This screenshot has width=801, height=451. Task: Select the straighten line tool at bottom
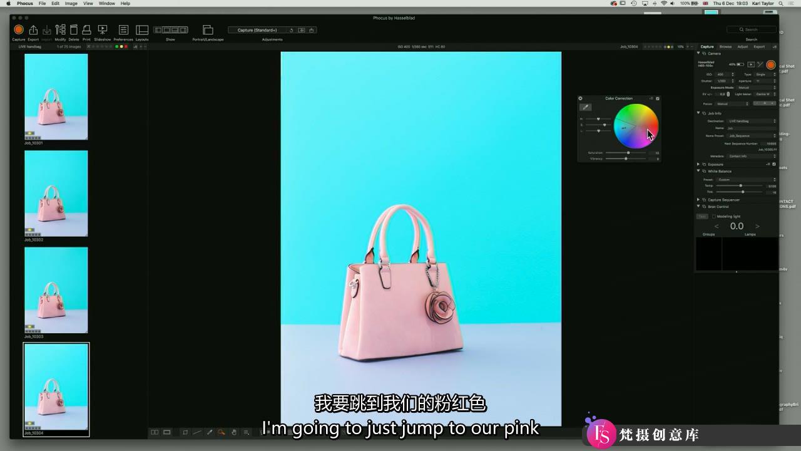coord(197,432)
